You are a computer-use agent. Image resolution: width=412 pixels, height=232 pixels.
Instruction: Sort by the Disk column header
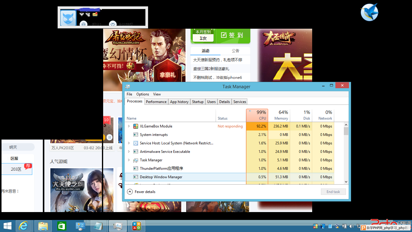tap(301, 115)
